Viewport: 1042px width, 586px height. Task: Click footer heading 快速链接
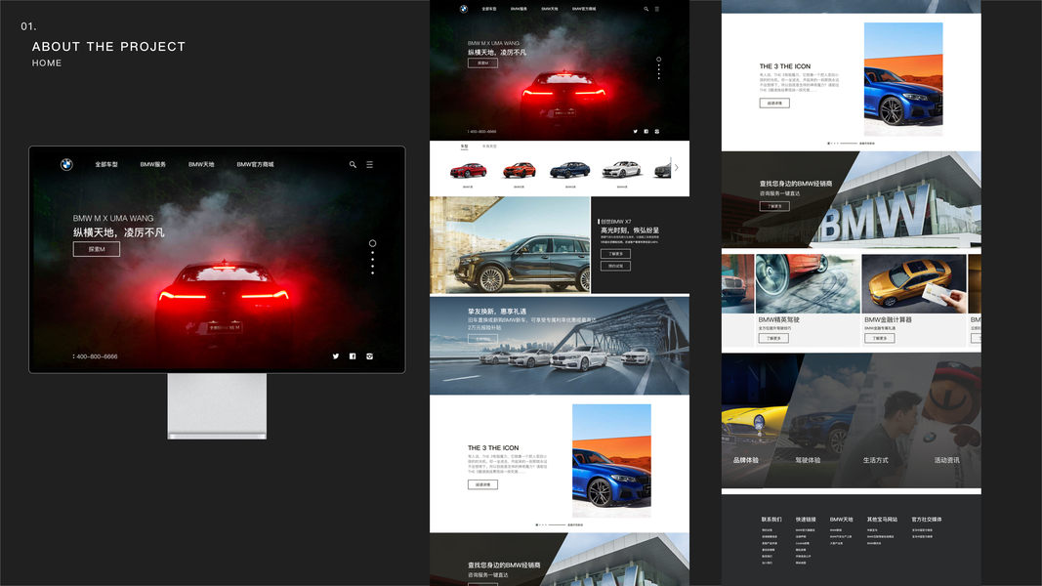coord(806,520)
